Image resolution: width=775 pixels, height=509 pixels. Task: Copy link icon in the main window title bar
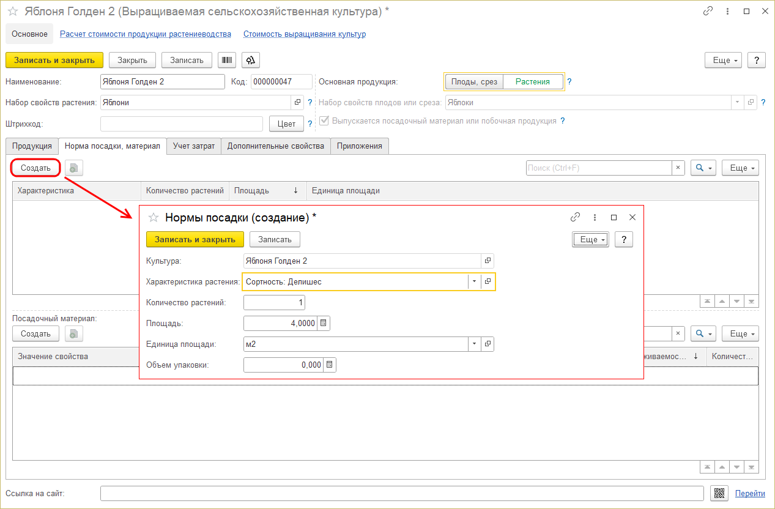point(708,12)
